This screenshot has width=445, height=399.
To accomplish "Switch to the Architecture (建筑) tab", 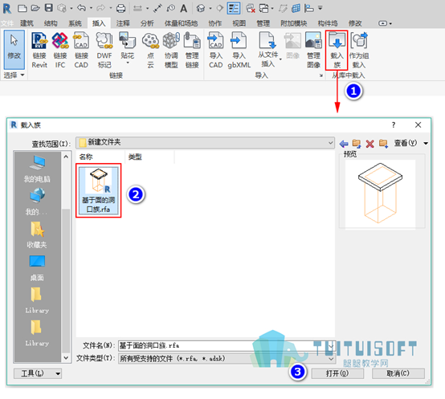I will tap(27, 23).
